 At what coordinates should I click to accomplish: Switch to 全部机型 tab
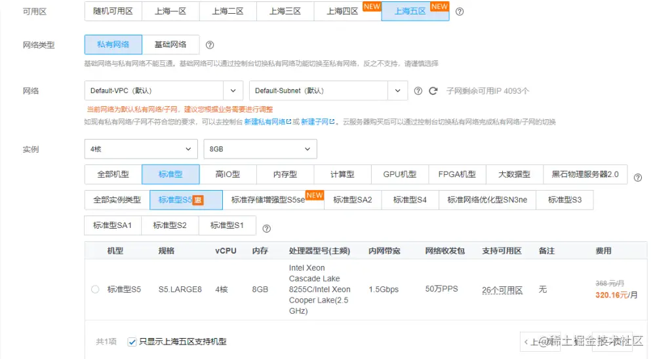tap(113, 174)
